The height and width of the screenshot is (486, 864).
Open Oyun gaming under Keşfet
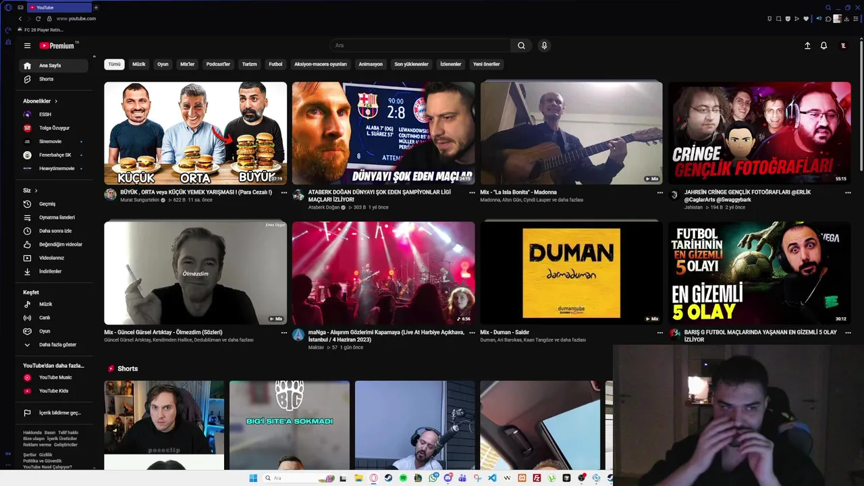click(x=53, y=331)
